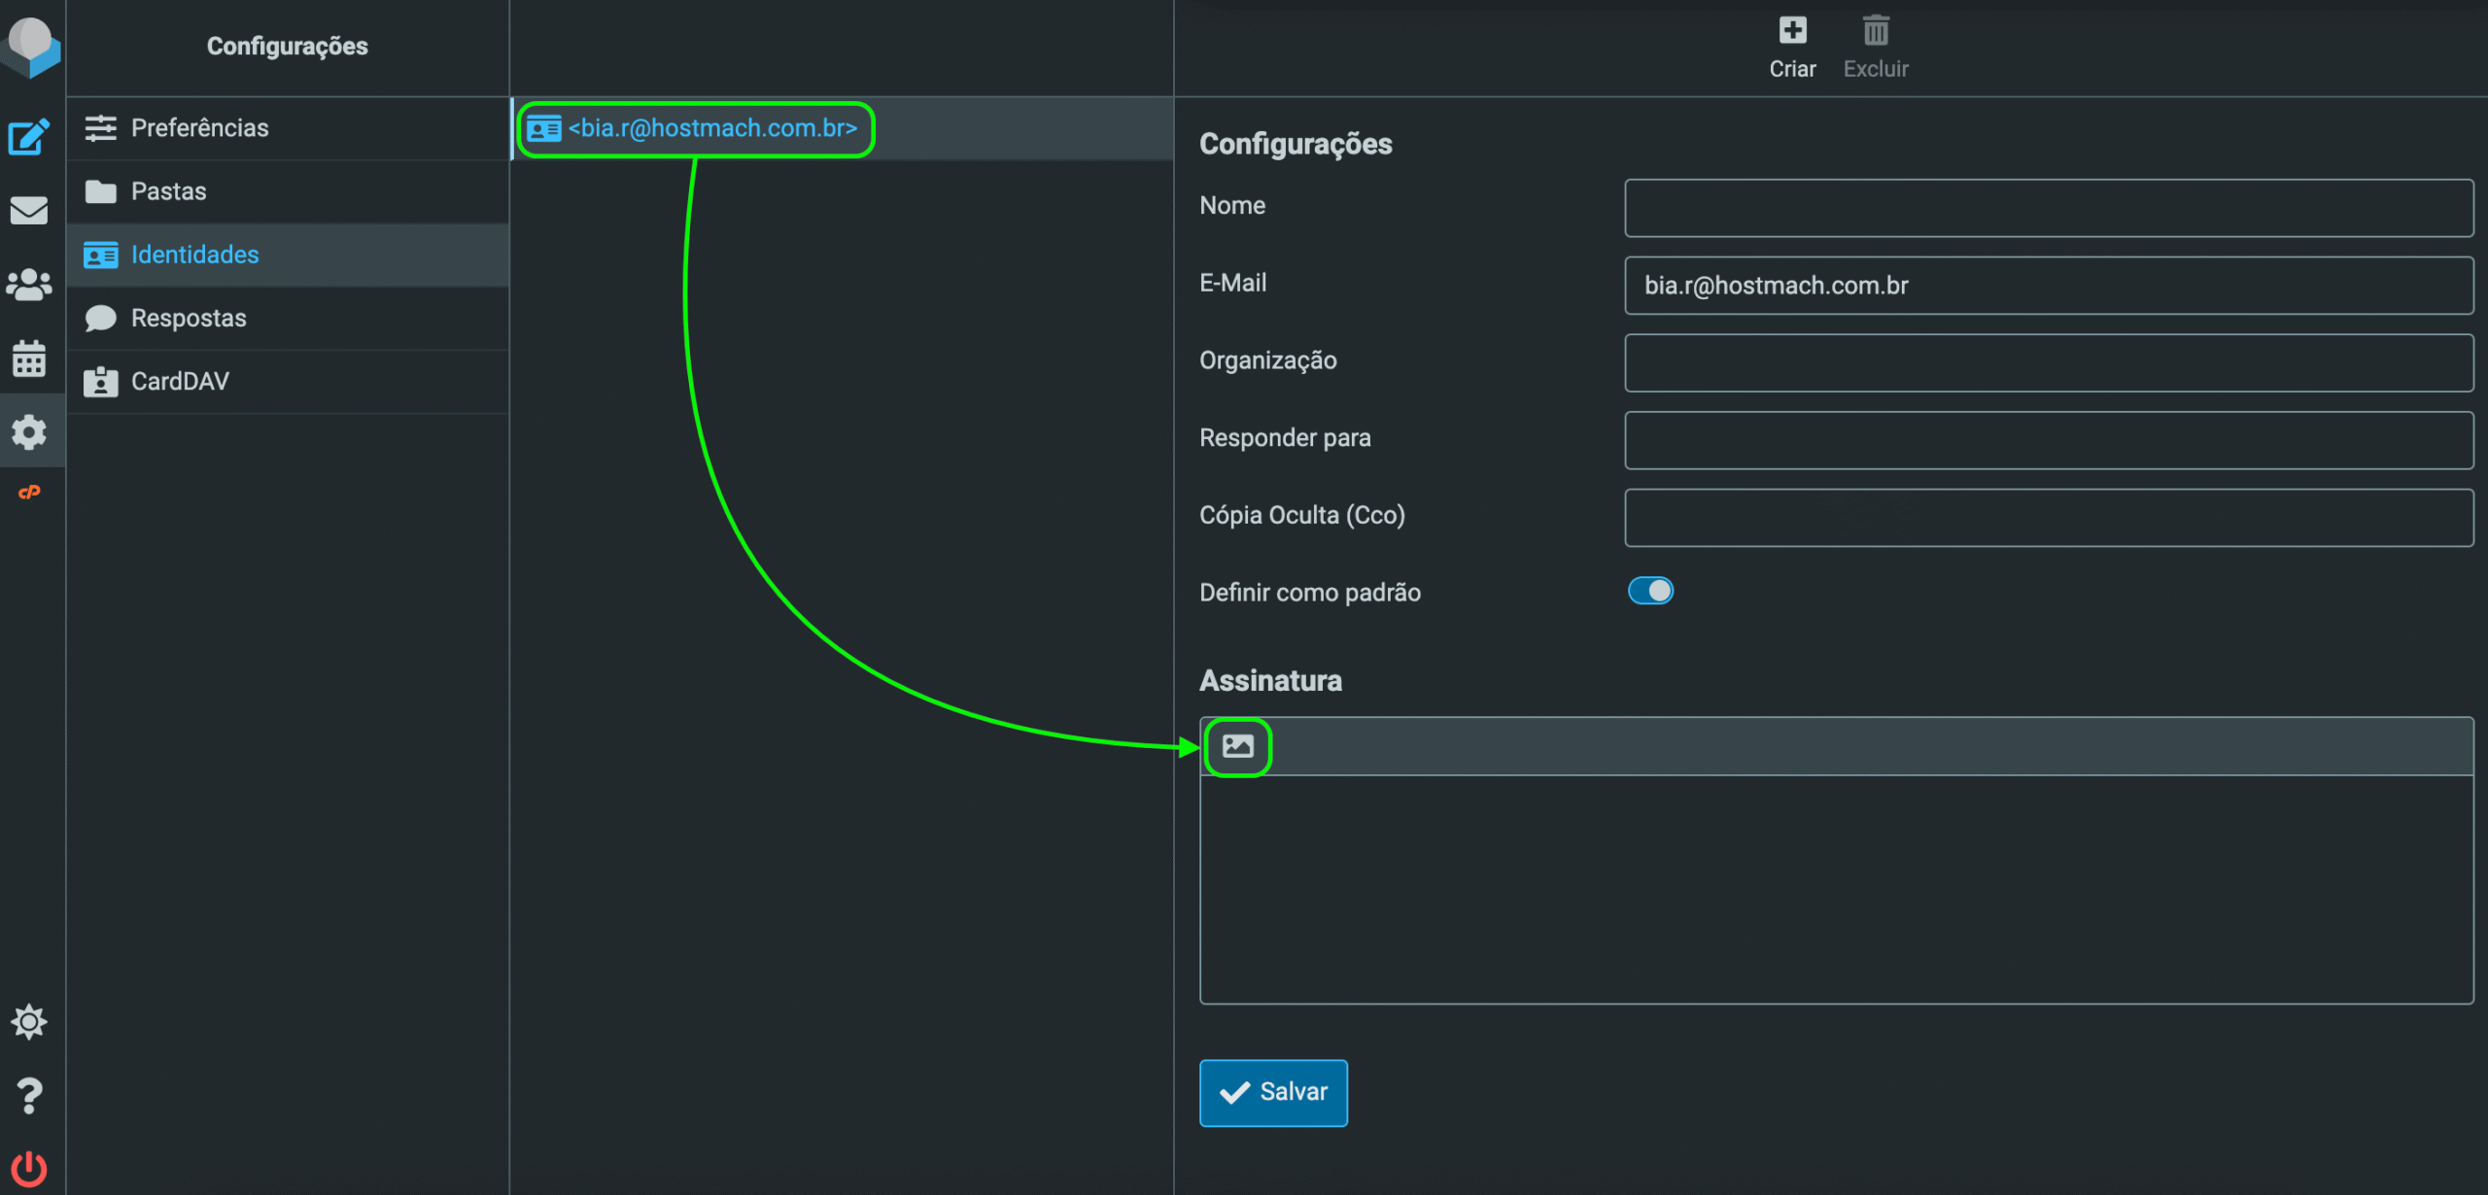
Task: Toggle the Definir como padrão switch
Action: click(x=1650, y=591)
